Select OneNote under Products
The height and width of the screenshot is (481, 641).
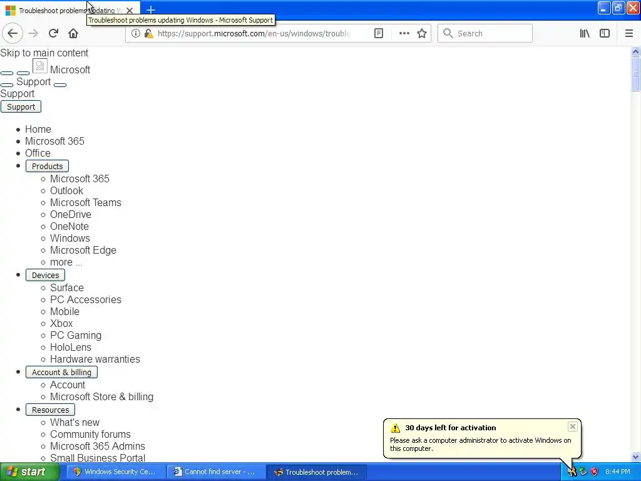(x=69, y=226)
